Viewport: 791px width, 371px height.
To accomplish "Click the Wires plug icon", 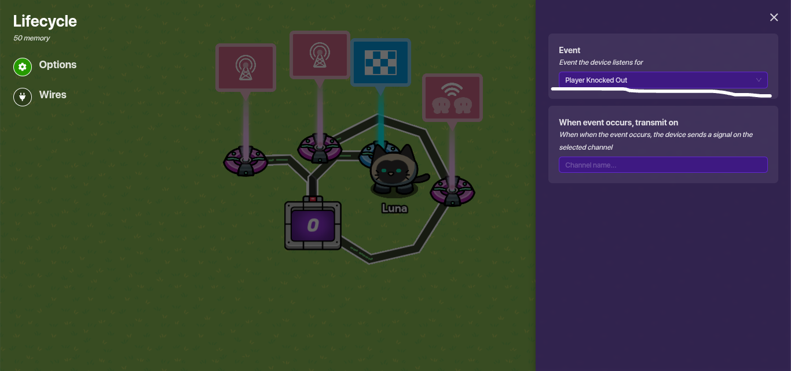I will tap(23, 97).
